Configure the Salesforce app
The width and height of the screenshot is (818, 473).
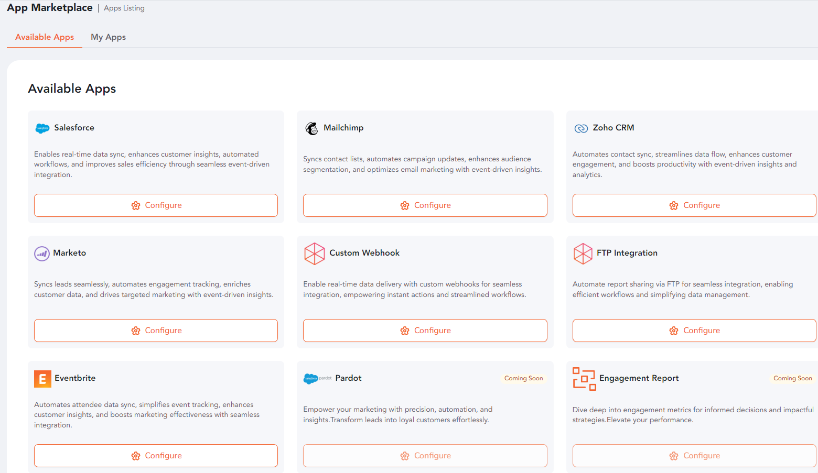click(156, 205)
